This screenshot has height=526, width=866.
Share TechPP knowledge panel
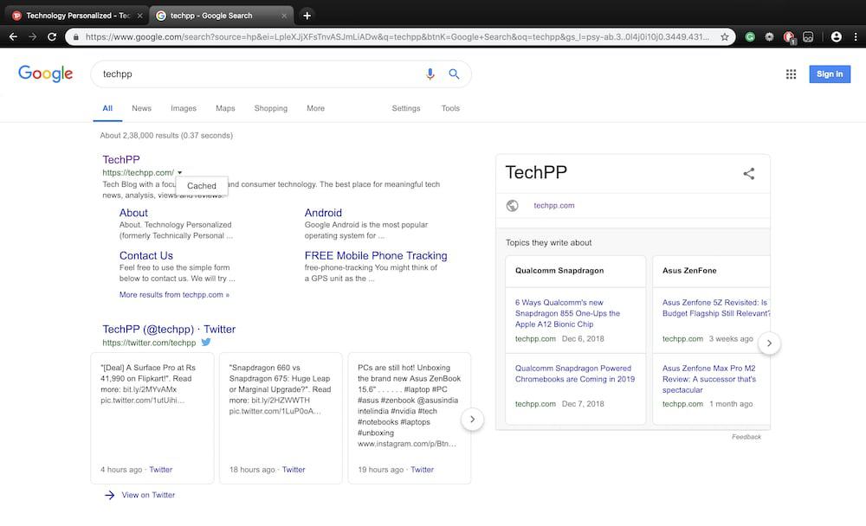[748, 174]
